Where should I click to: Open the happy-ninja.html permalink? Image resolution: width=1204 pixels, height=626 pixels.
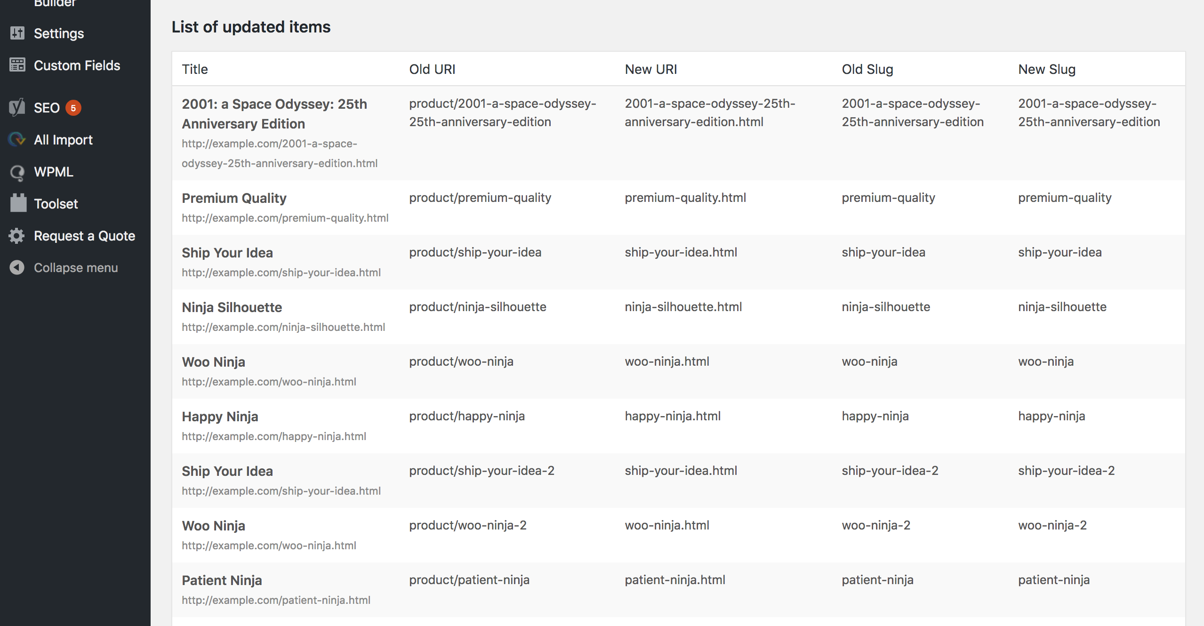(273, 436)
